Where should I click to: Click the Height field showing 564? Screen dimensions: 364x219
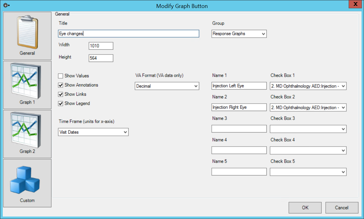[x=101, y=58]
